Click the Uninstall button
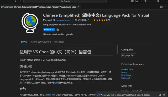The height and width of the screenshot is (97, 168). [x=48, y=30]
